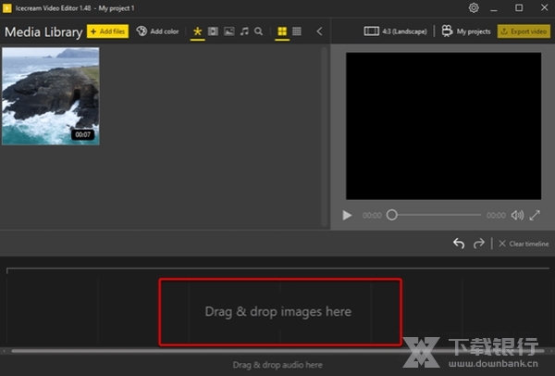The image size is (555, 376).
Task: Click the horizontal timeline scrollbar
Action: click(x=277, y=351)
